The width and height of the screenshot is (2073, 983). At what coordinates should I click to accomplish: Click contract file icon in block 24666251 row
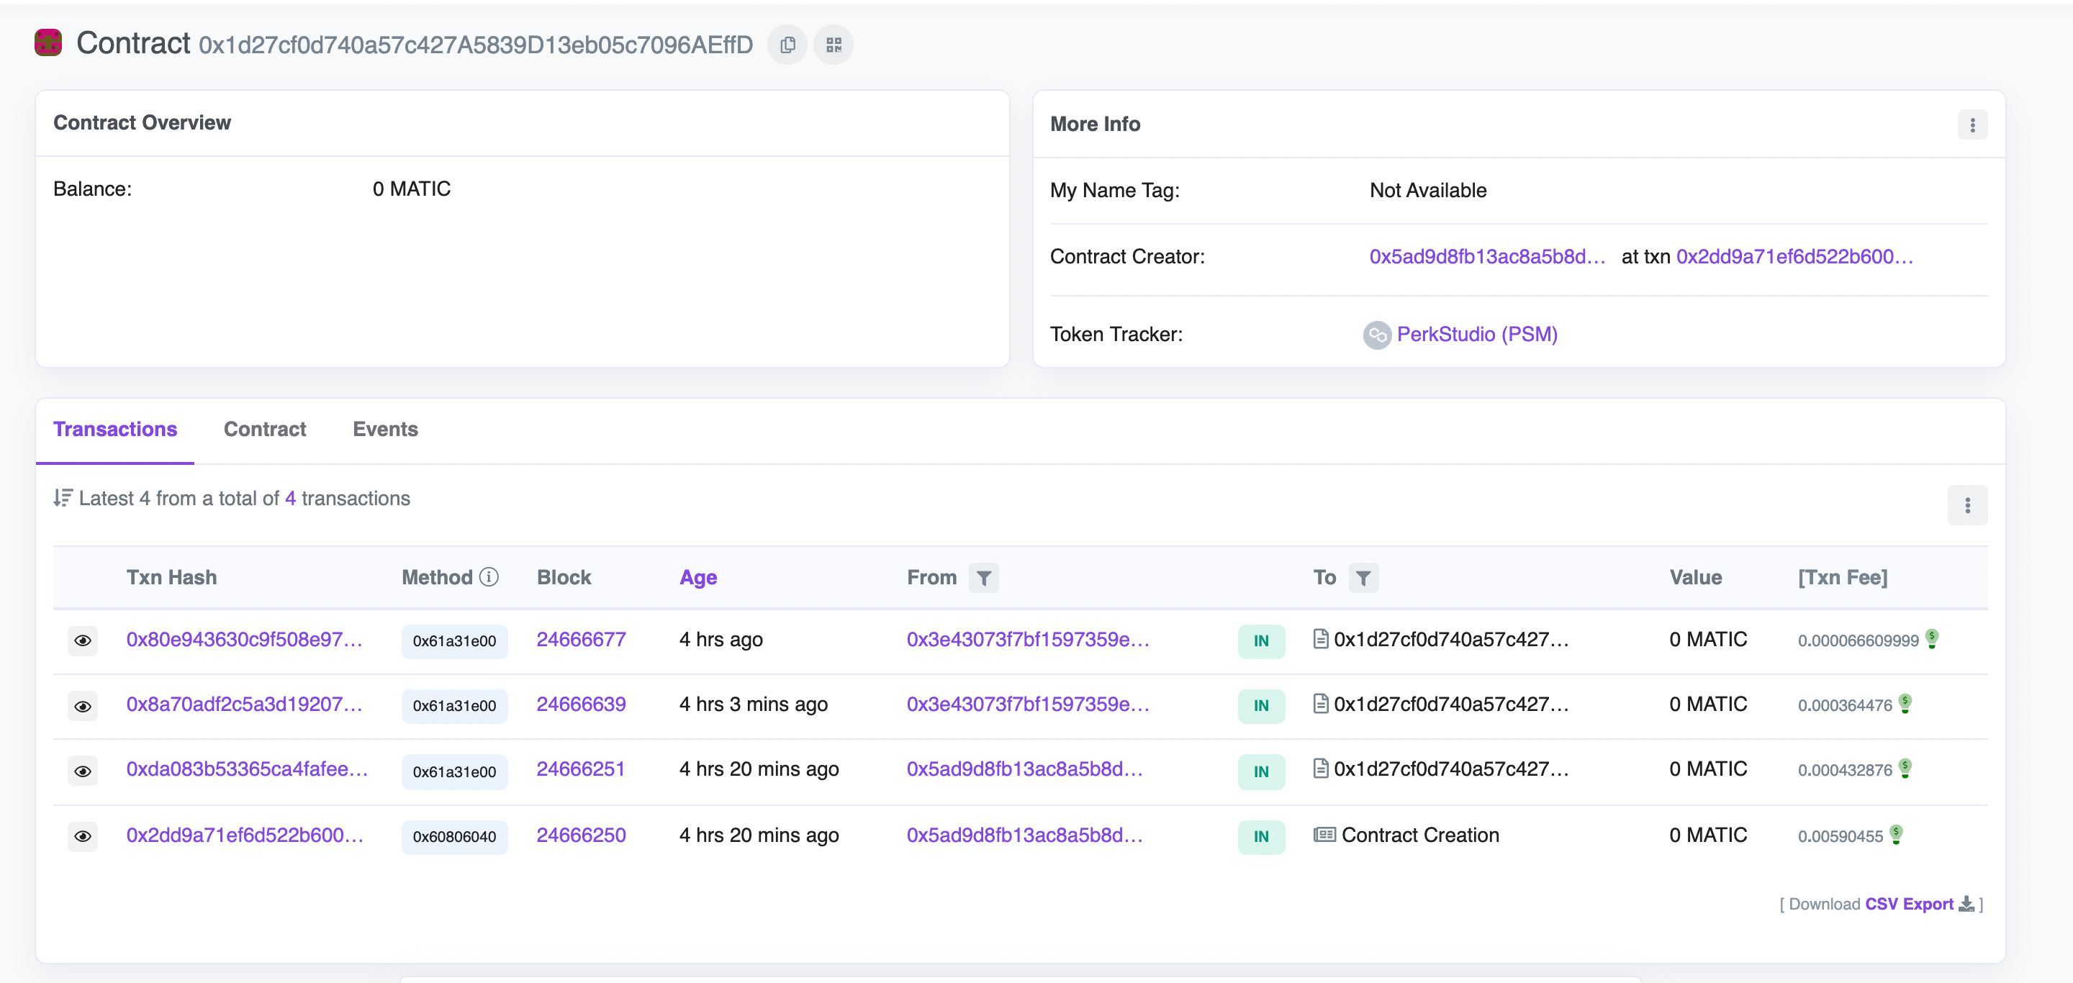pos(1321,769)
